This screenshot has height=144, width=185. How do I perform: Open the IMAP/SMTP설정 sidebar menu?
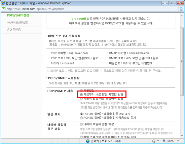click(x=17, y=23)
